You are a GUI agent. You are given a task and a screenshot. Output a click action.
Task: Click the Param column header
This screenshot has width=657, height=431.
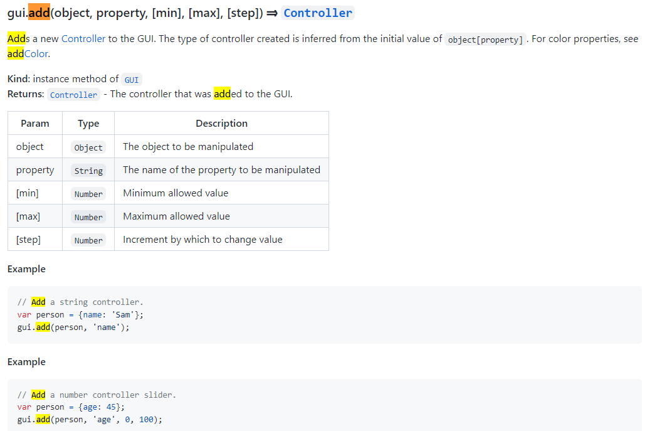tap(34, 123)
